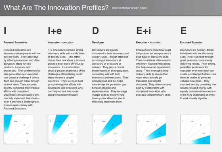Select the Developer wedge chart thumbnail
The height and width of the screenshot is (152, 222).
click(107, 129)
